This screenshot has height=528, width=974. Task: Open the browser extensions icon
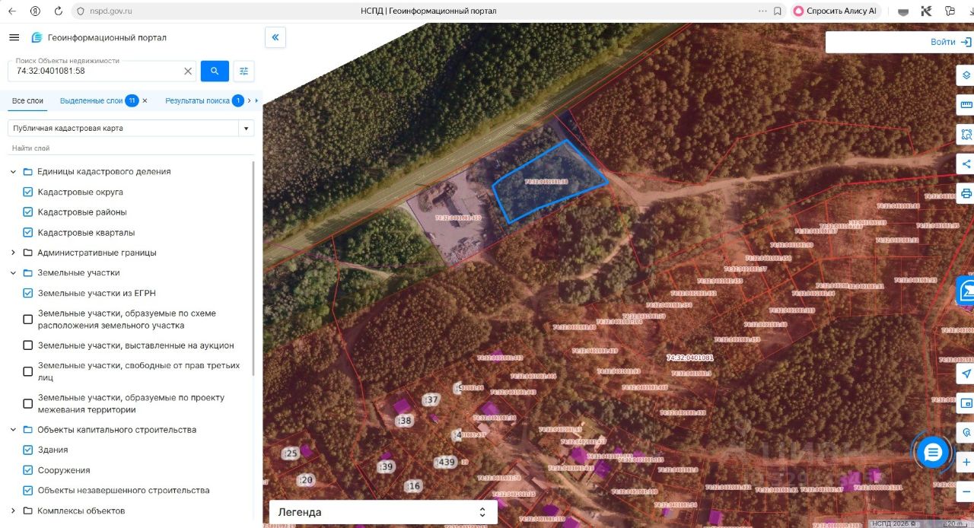949,11
